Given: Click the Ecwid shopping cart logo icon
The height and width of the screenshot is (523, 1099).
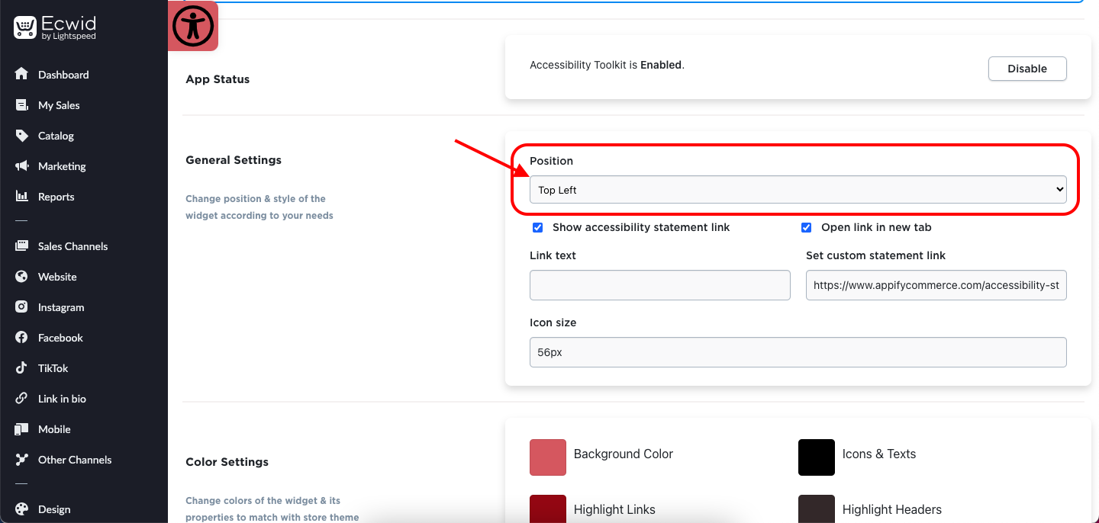Looking at the screenshot, I should pos(25,28).
